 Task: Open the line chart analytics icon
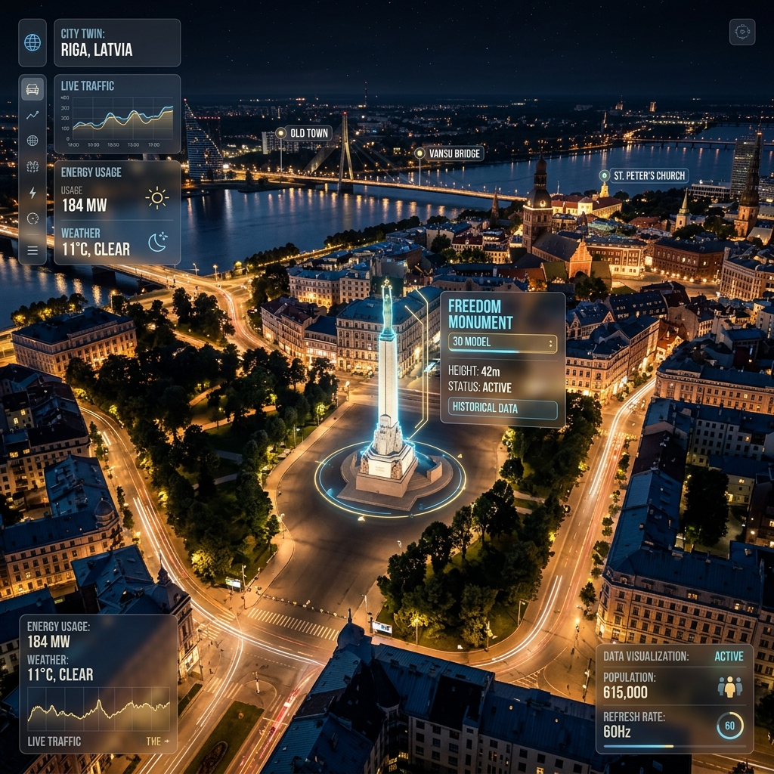pos(32,115)
